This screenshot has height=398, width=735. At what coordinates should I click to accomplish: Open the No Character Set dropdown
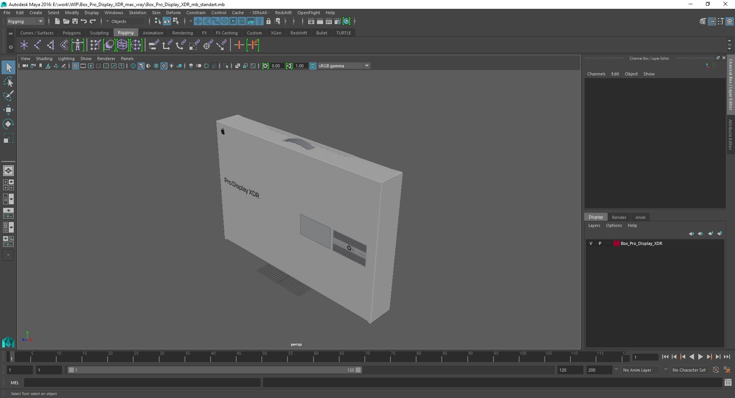[689, 370]
